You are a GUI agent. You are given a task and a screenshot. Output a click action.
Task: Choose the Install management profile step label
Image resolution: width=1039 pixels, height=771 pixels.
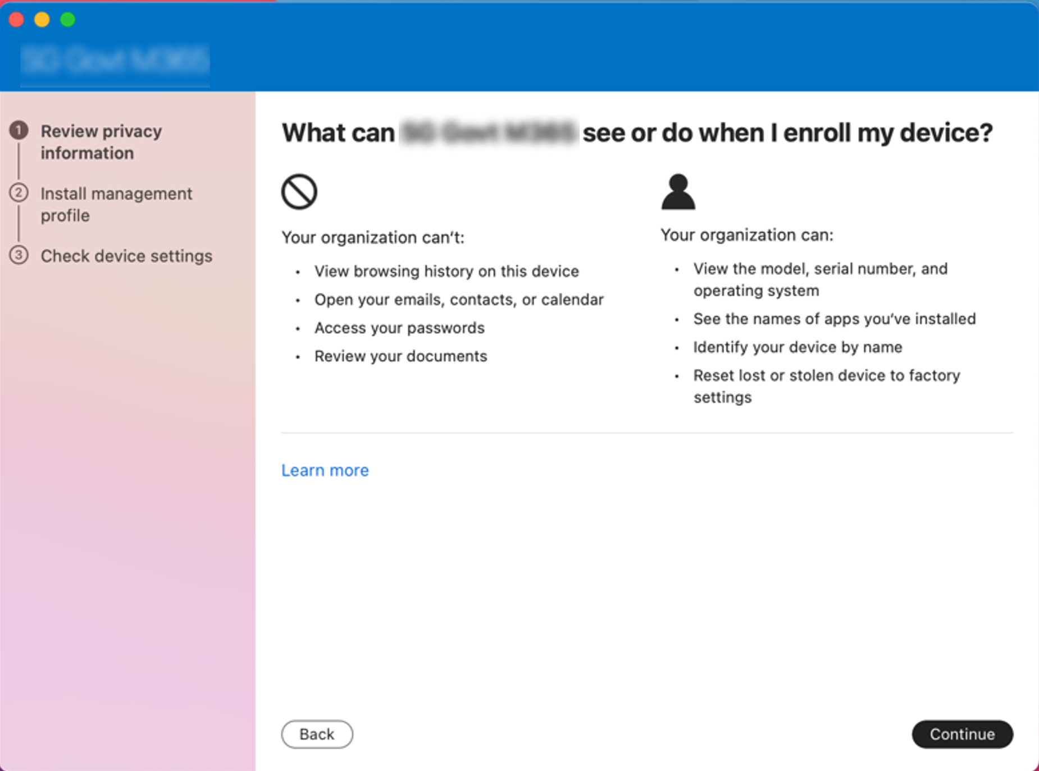pos(116,204)
